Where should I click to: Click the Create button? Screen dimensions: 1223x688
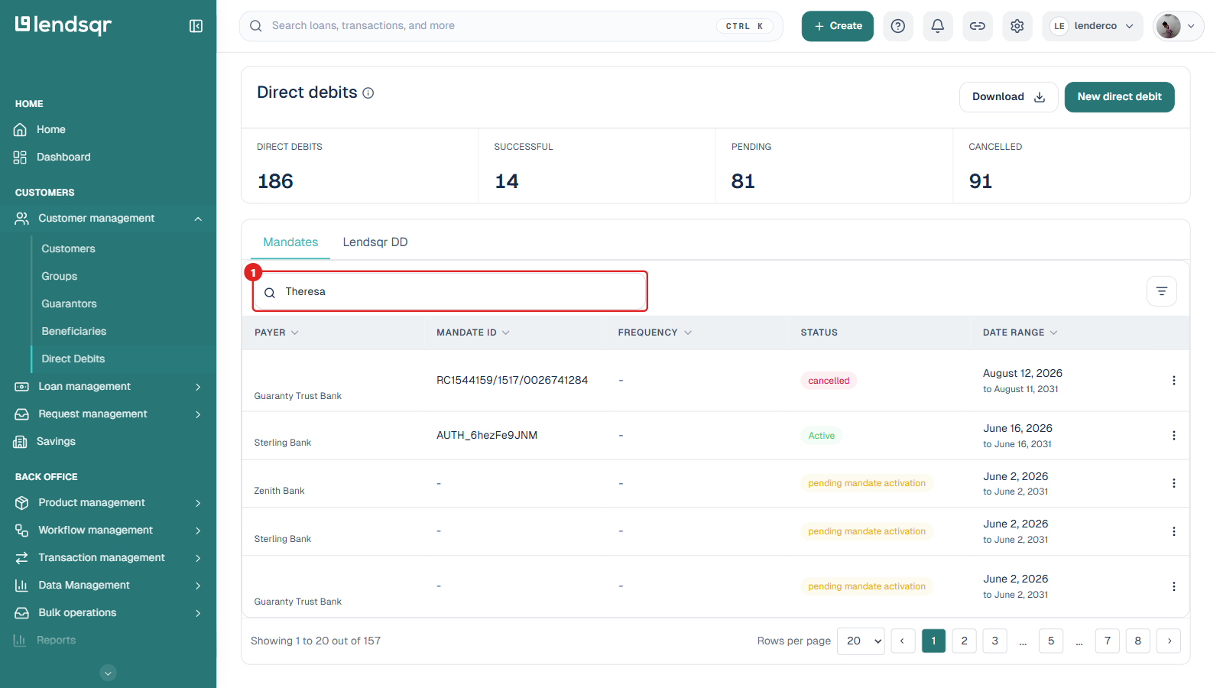click(838, 26)
